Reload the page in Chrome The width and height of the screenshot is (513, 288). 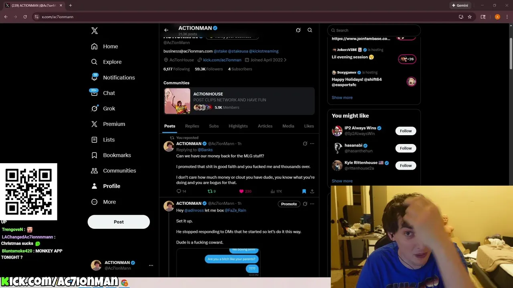click(x=25, y=17)
